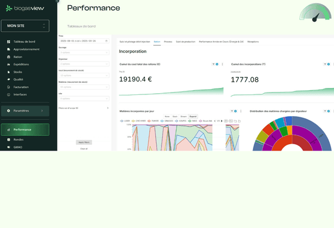The image size is (334, 228).
Task: Toggle GRAISSES series in legend
Action: coord(167,121)
